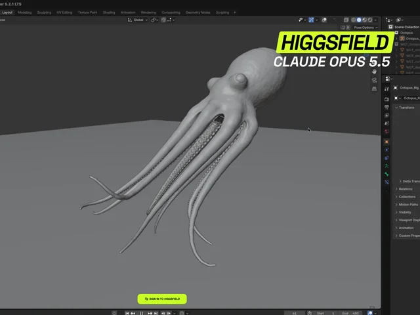Open the pivot point dropdown
This screenshot has height=315, width=420.
tap(155, 20)
